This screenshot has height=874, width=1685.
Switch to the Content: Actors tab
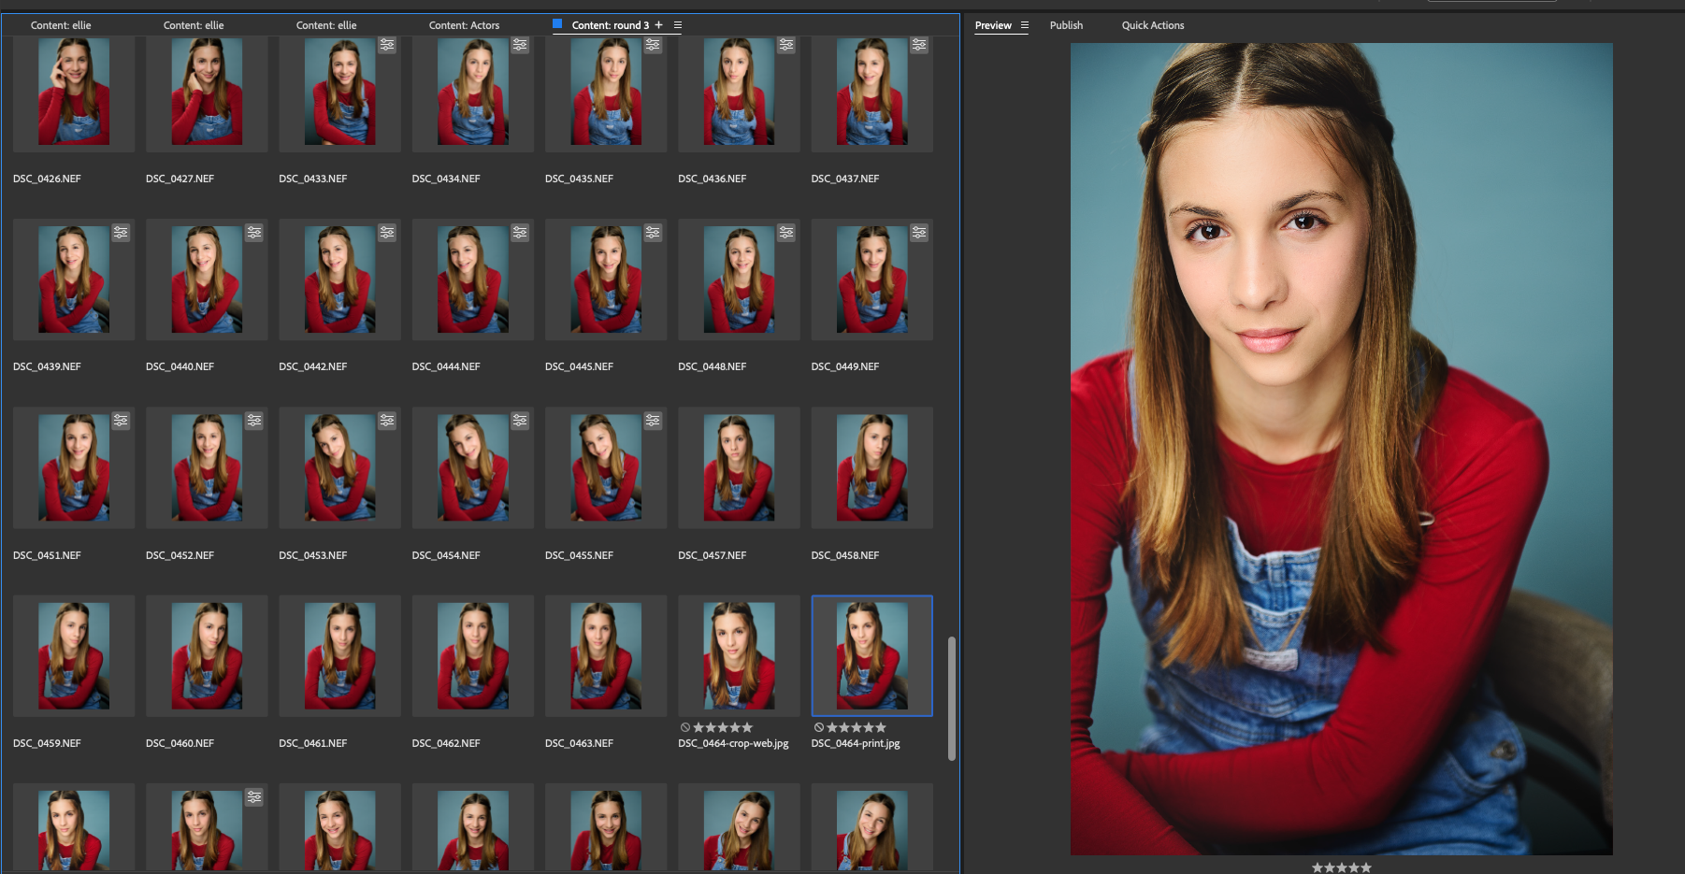coord(464,25)
